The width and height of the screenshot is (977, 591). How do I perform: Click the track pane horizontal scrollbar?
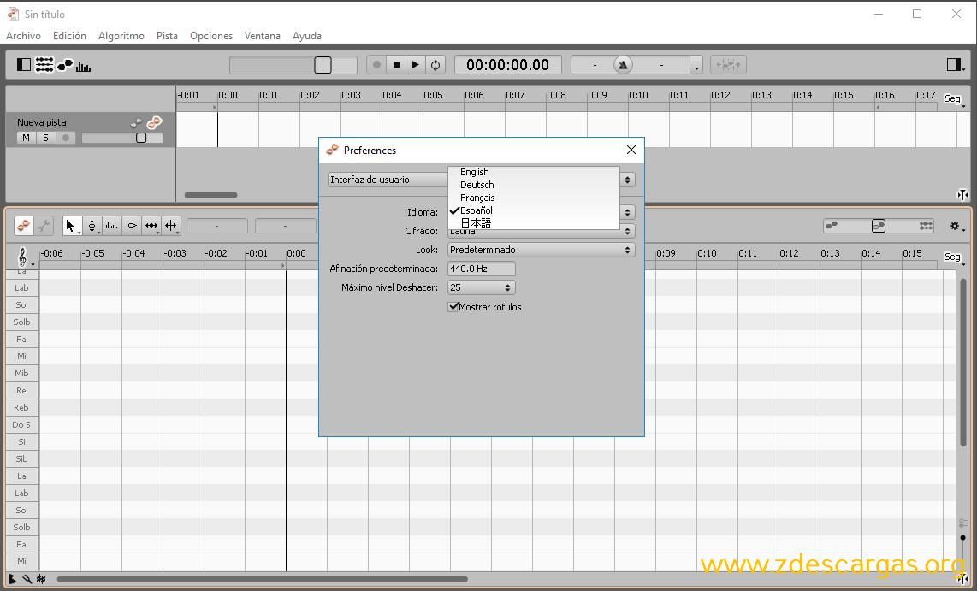coord(211,195)
